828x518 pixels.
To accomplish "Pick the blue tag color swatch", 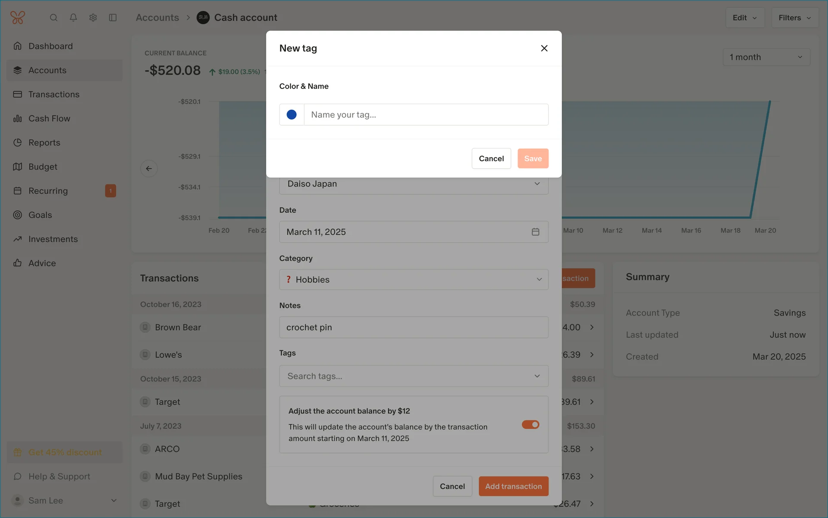I will point(292,115).
